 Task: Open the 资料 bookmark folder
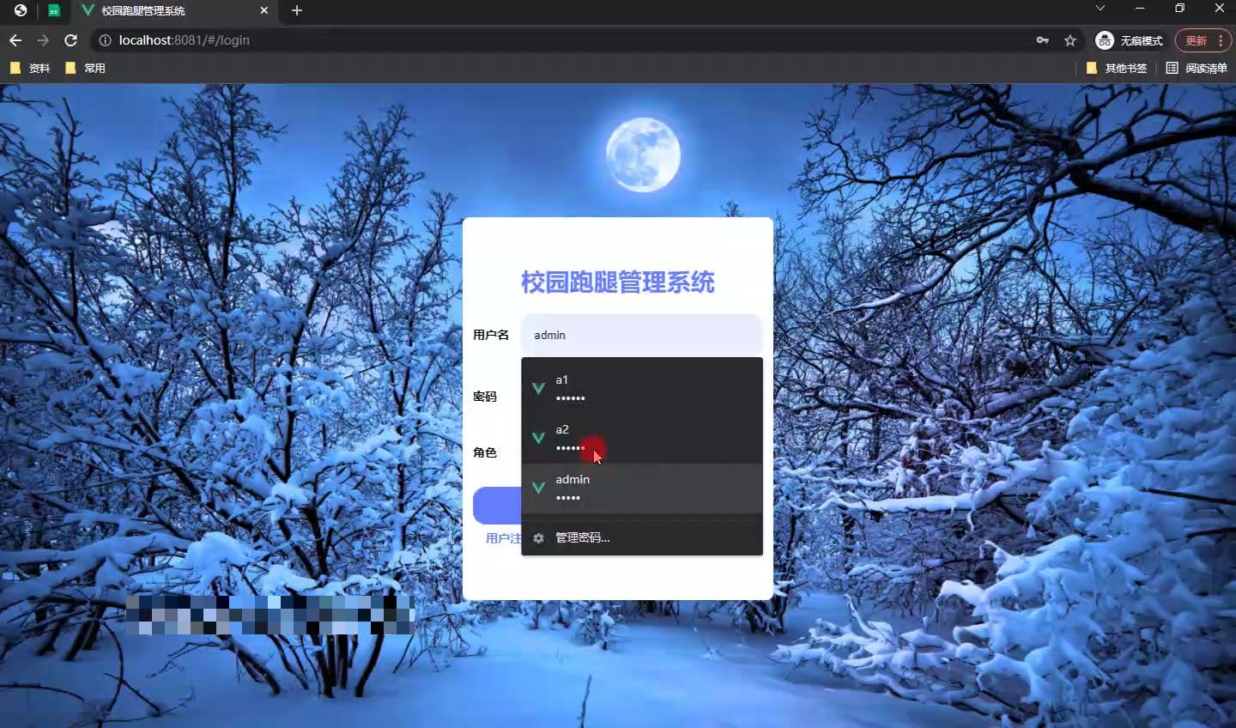point(30,68)
